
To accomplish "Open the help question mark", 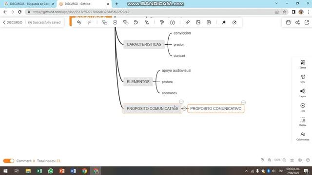I will coord(308,160).
